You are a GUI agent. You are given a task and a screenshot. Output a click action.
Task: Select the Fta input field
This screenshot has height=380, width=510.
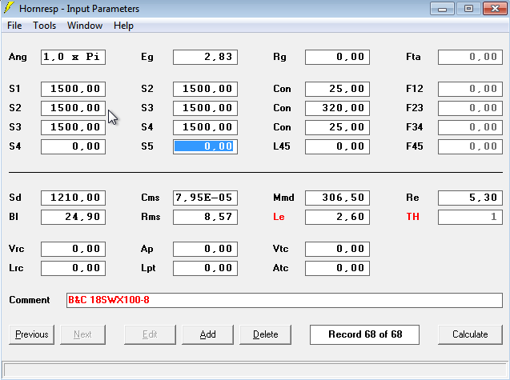coord(470,57)
